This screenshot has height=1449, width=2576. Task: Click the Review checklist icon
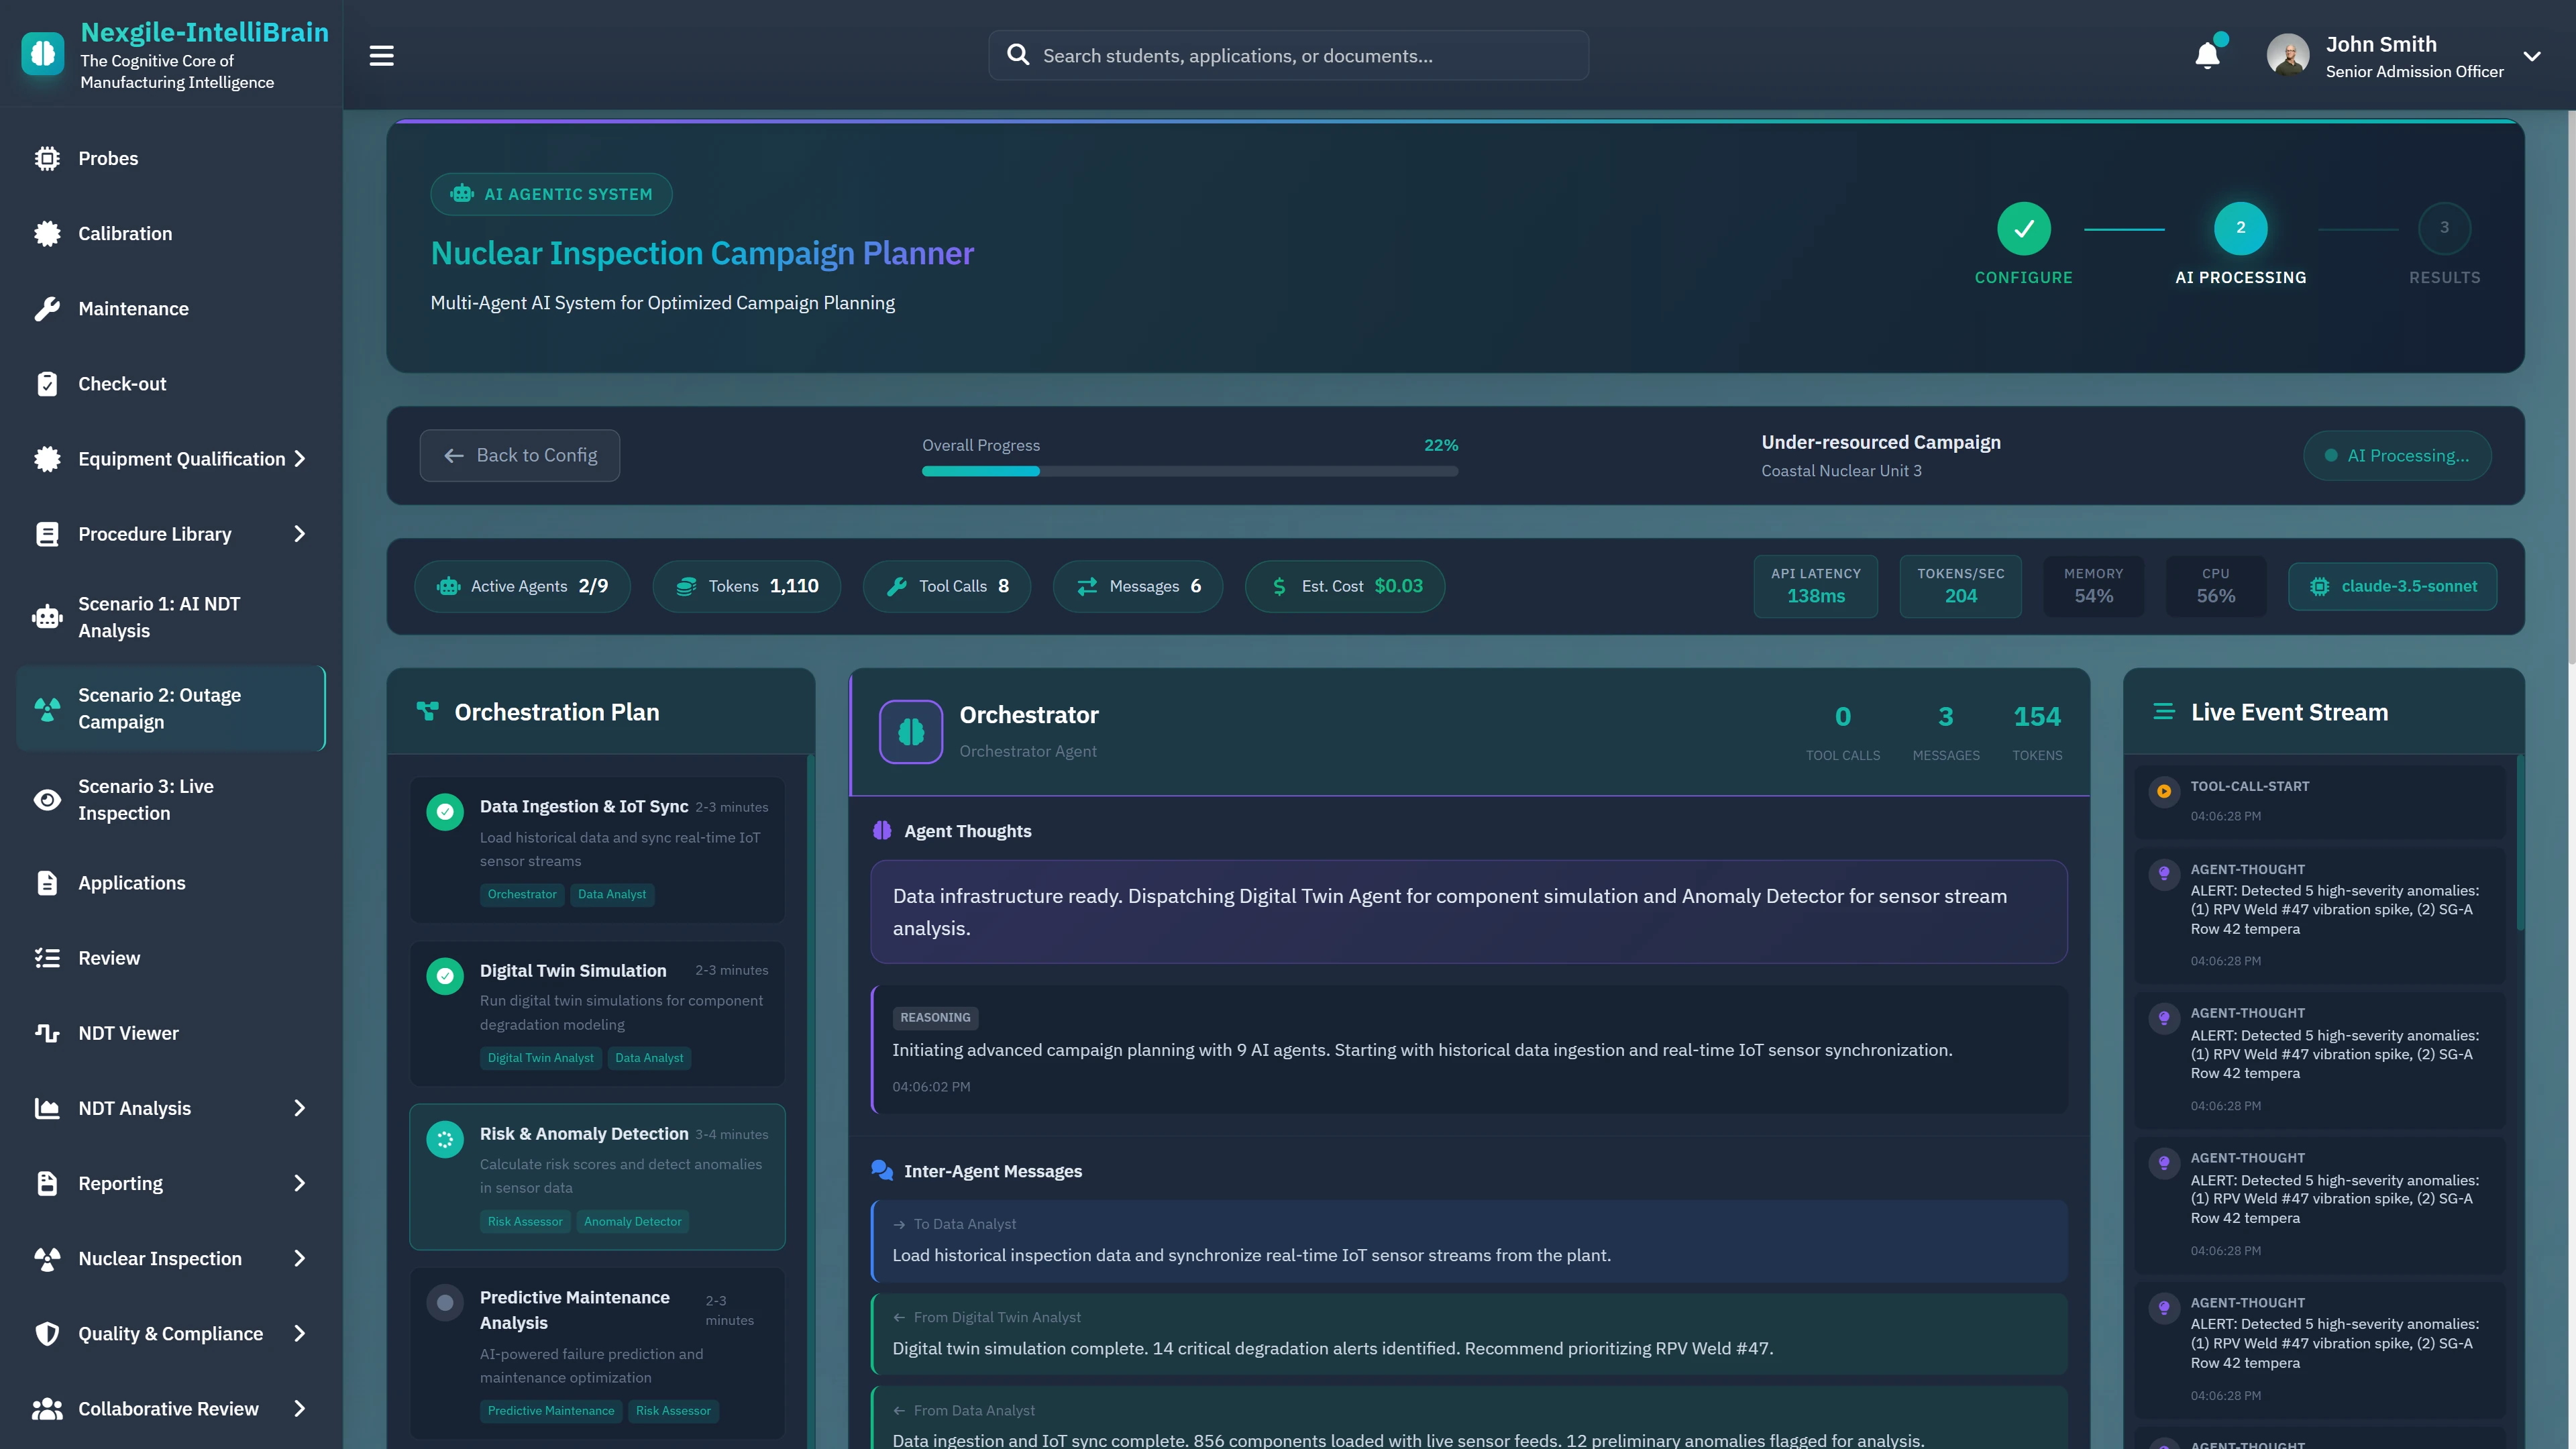coord(47,957)
